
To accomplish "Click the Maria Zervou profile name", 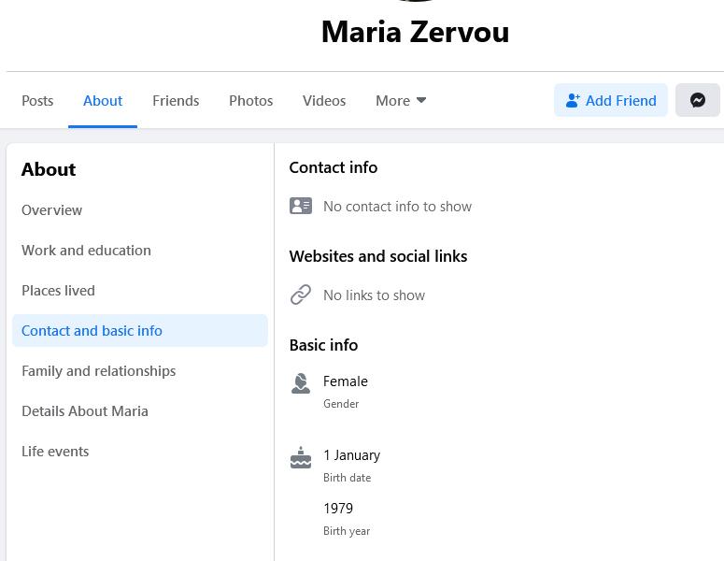I will pyautogui.click(x=415, y=32).
